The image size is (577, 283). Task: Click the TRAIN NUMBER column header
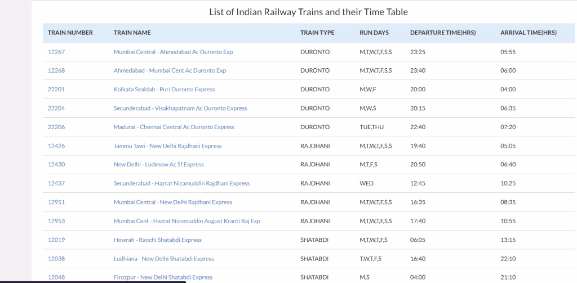coord(70,33)
